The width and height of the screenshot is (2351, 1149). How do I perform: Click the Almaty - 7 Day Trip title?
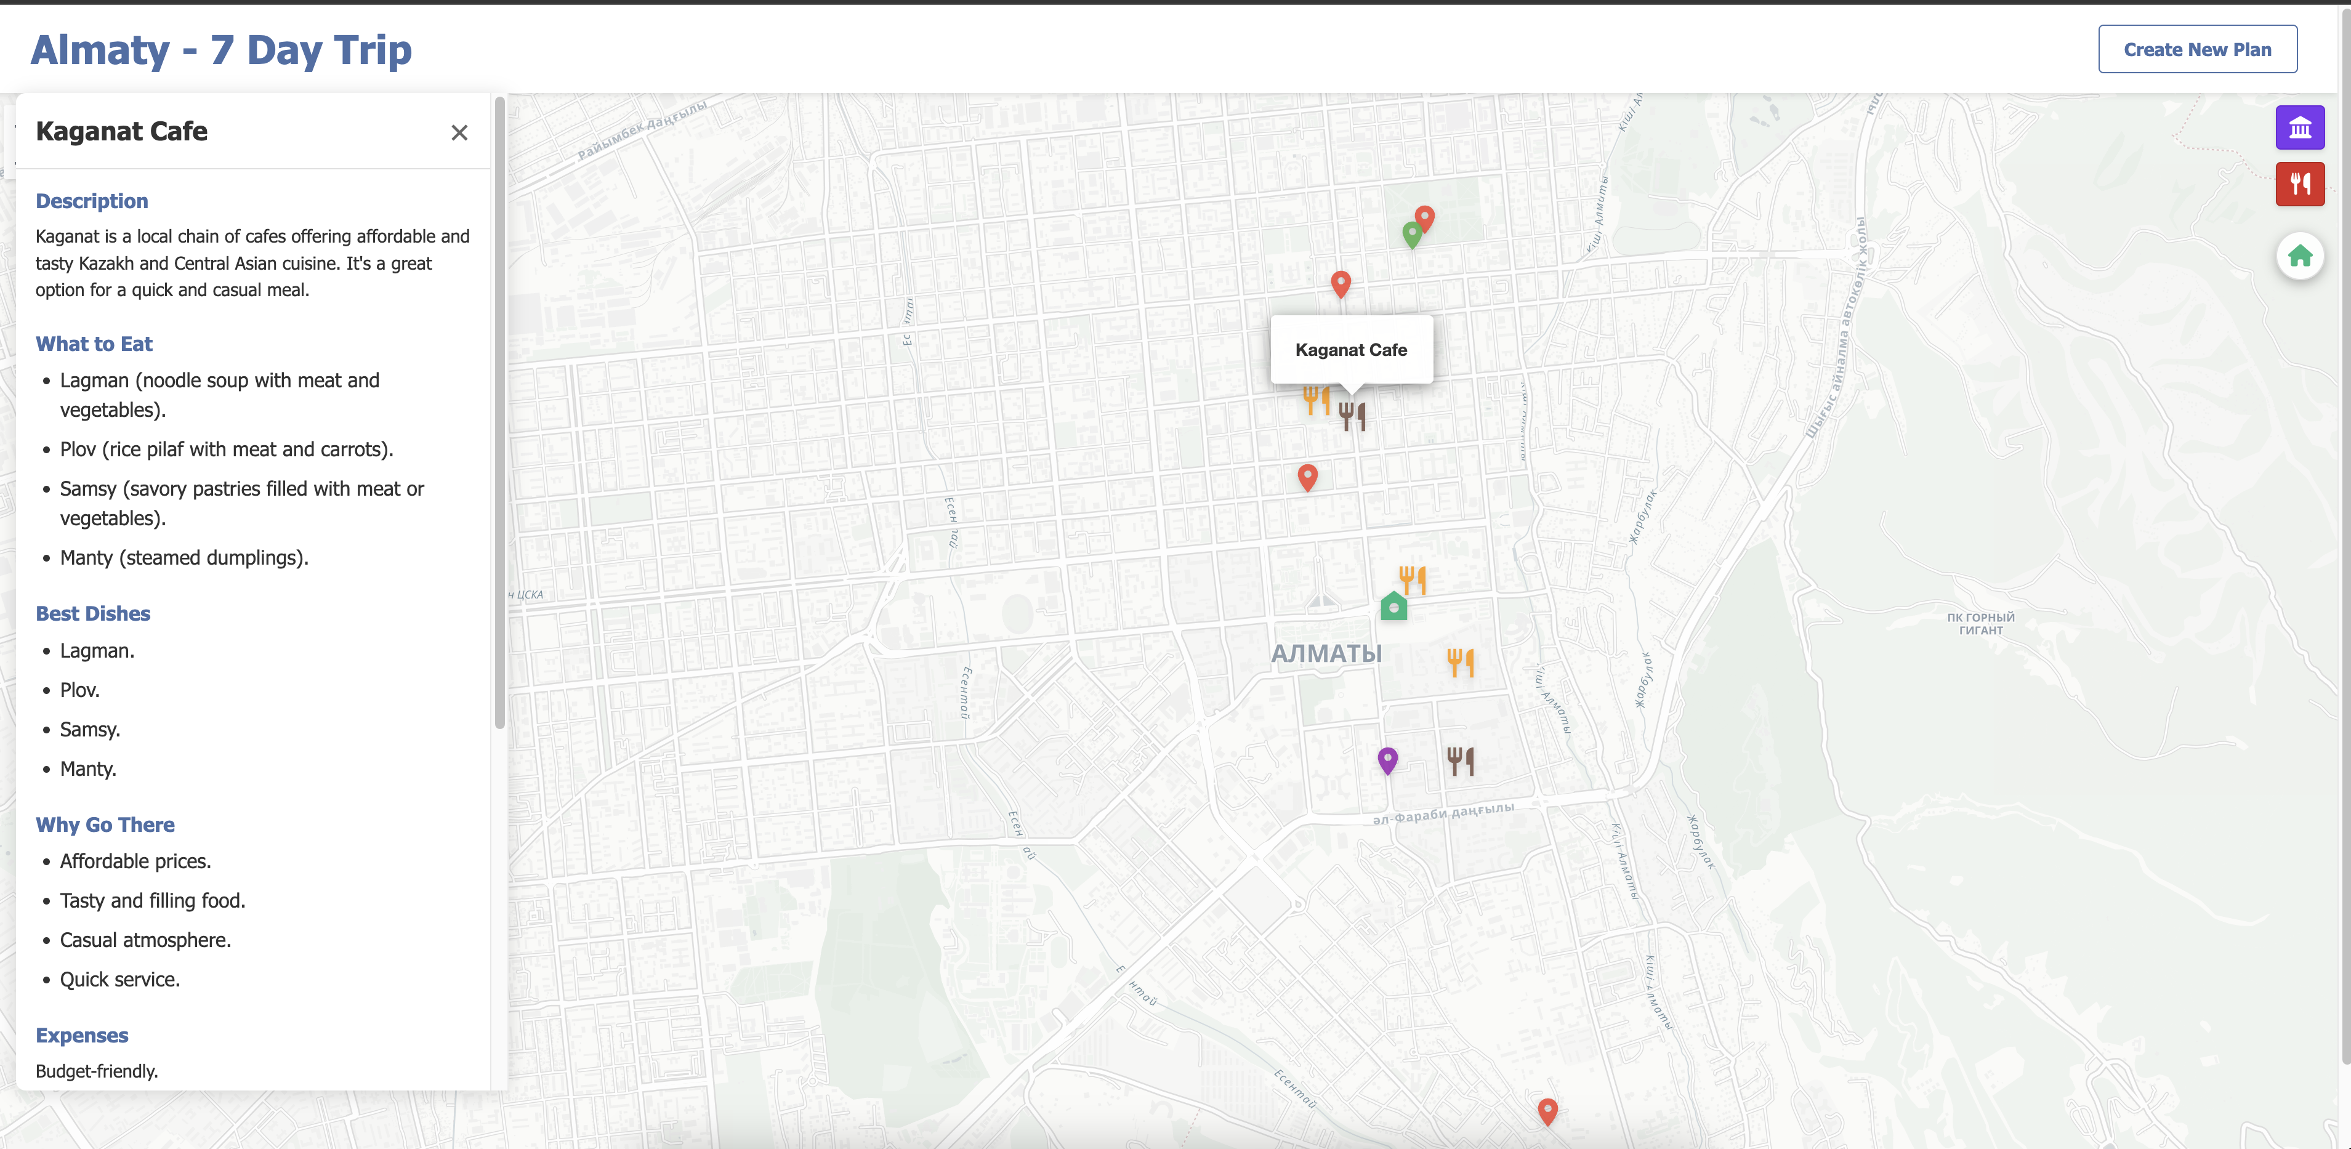(x=221, y=49)
